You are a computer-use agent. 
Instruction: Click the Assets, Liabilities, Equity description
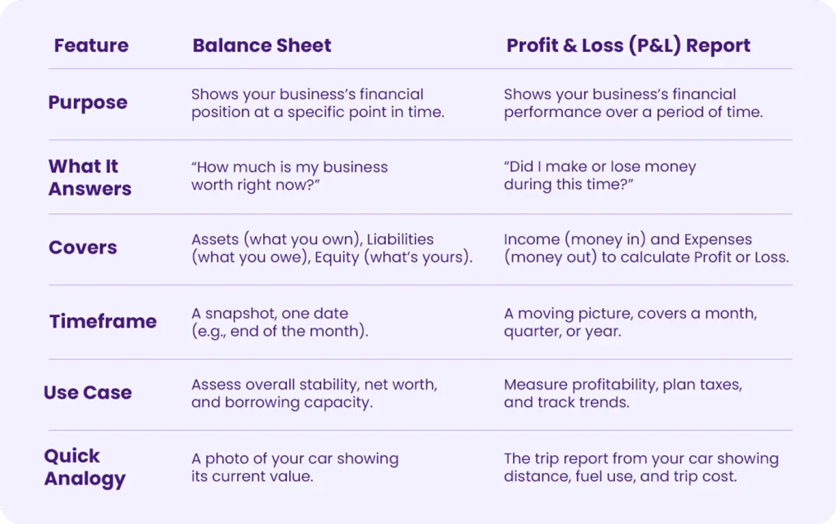(332, 248)
